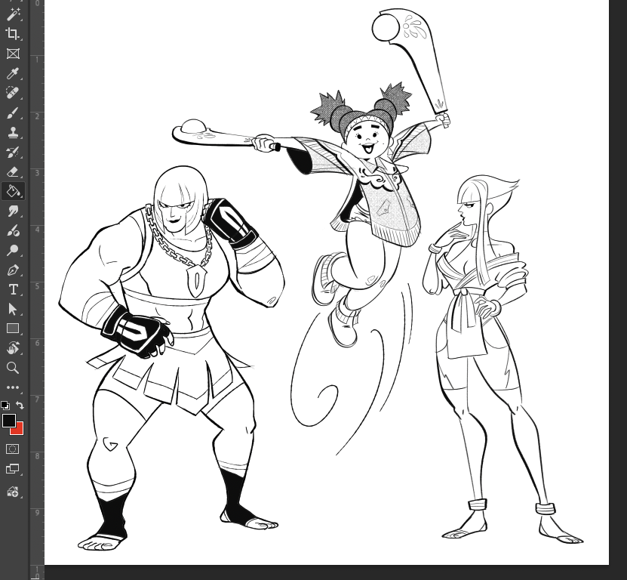
Task: Select the Type tool
Action: [x=12, y=289]
